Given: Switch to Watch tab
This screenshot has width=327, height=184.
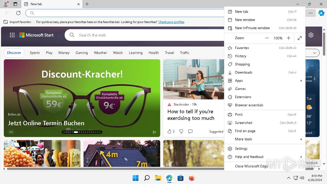Looking at the screenshot, I should [118, 53].
